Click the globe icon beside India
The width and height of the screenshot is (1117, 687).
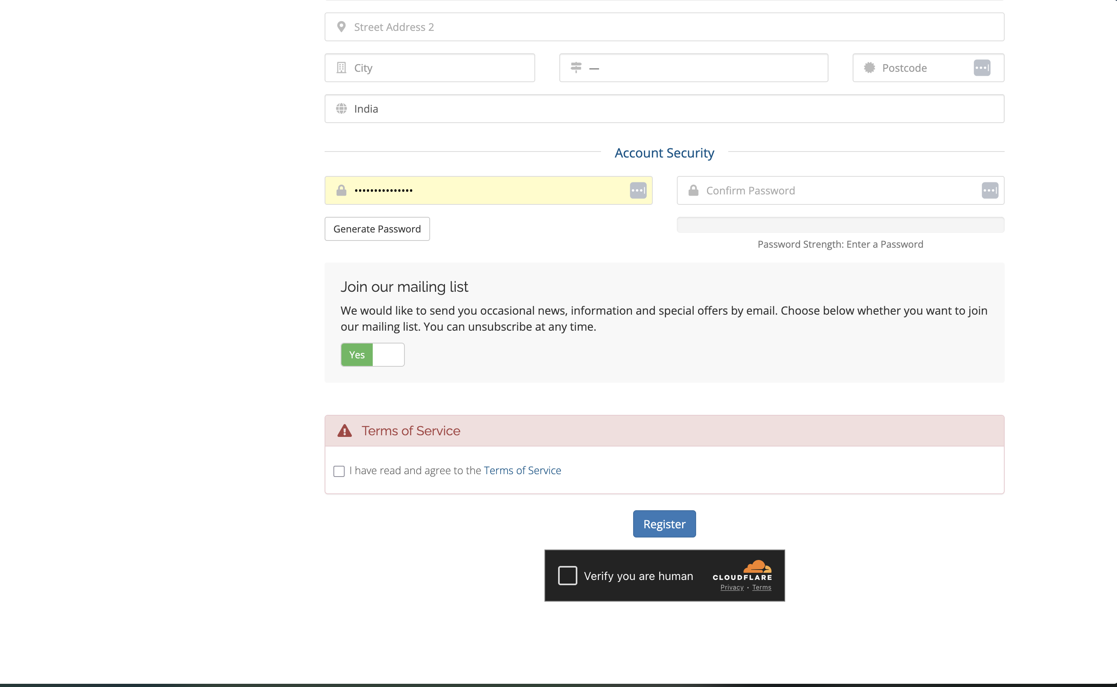pos(341,109)
